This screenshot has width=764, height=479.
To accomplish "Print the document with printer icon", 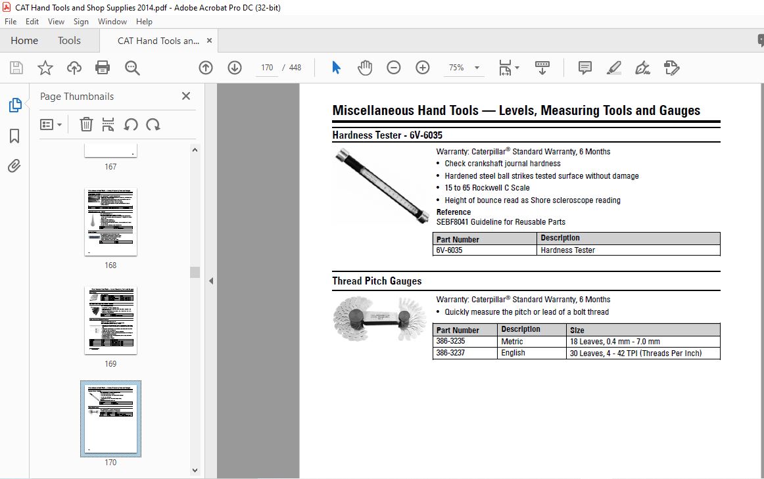I will [103, 68].
